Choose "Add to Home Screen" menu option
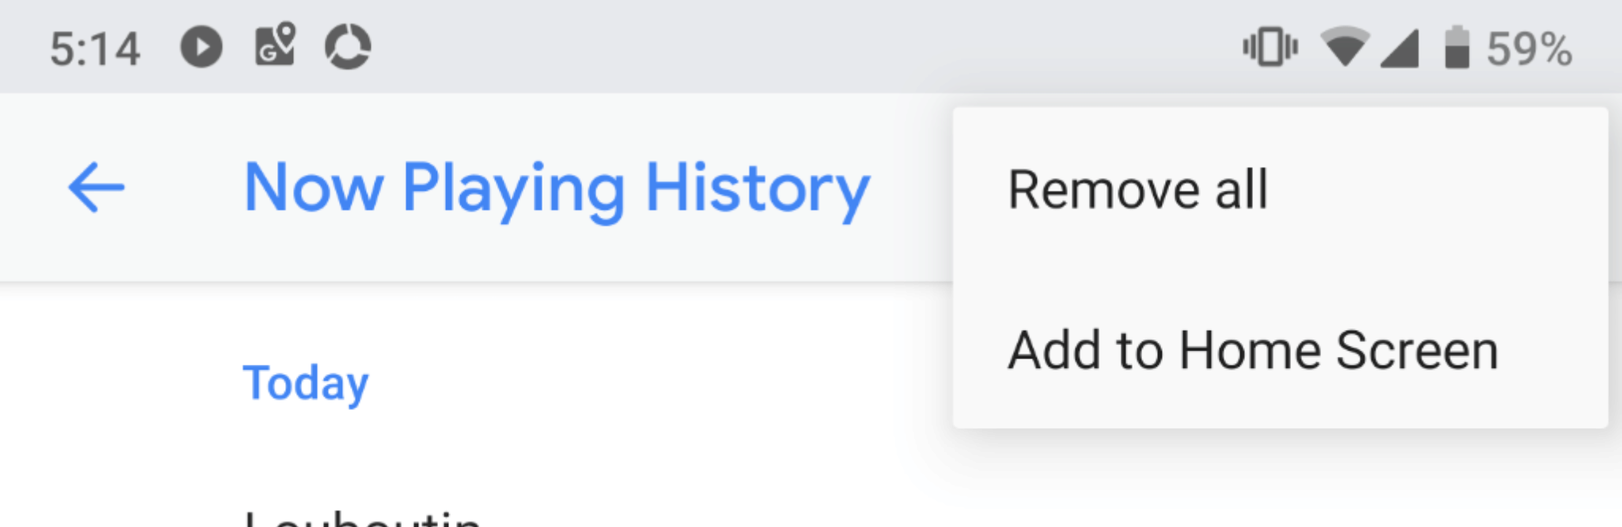 [1252, 351]
